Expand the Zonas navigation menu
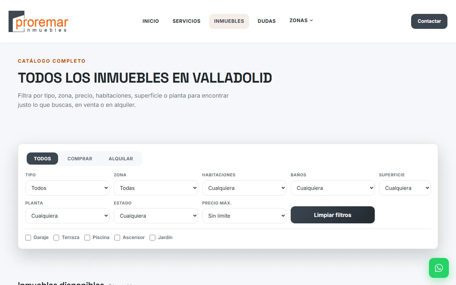456x285 pixels. pyautogui.click(x=301, y=21)
